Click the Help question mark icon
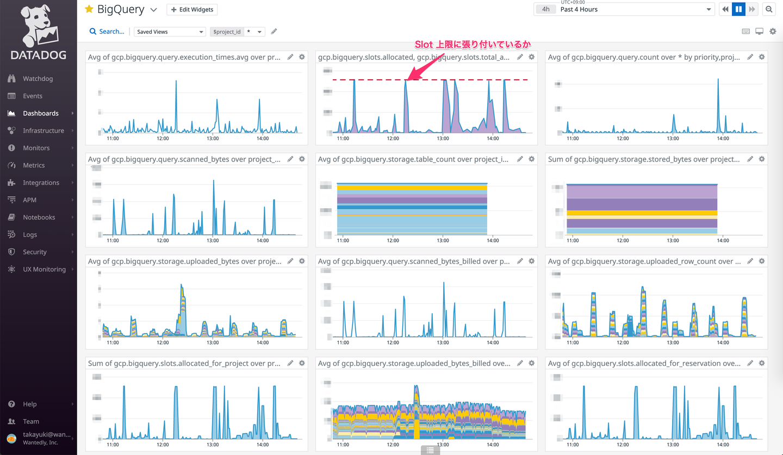 11,404
